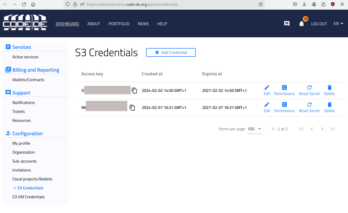Open Organization in sidebar

pos(24,152)
